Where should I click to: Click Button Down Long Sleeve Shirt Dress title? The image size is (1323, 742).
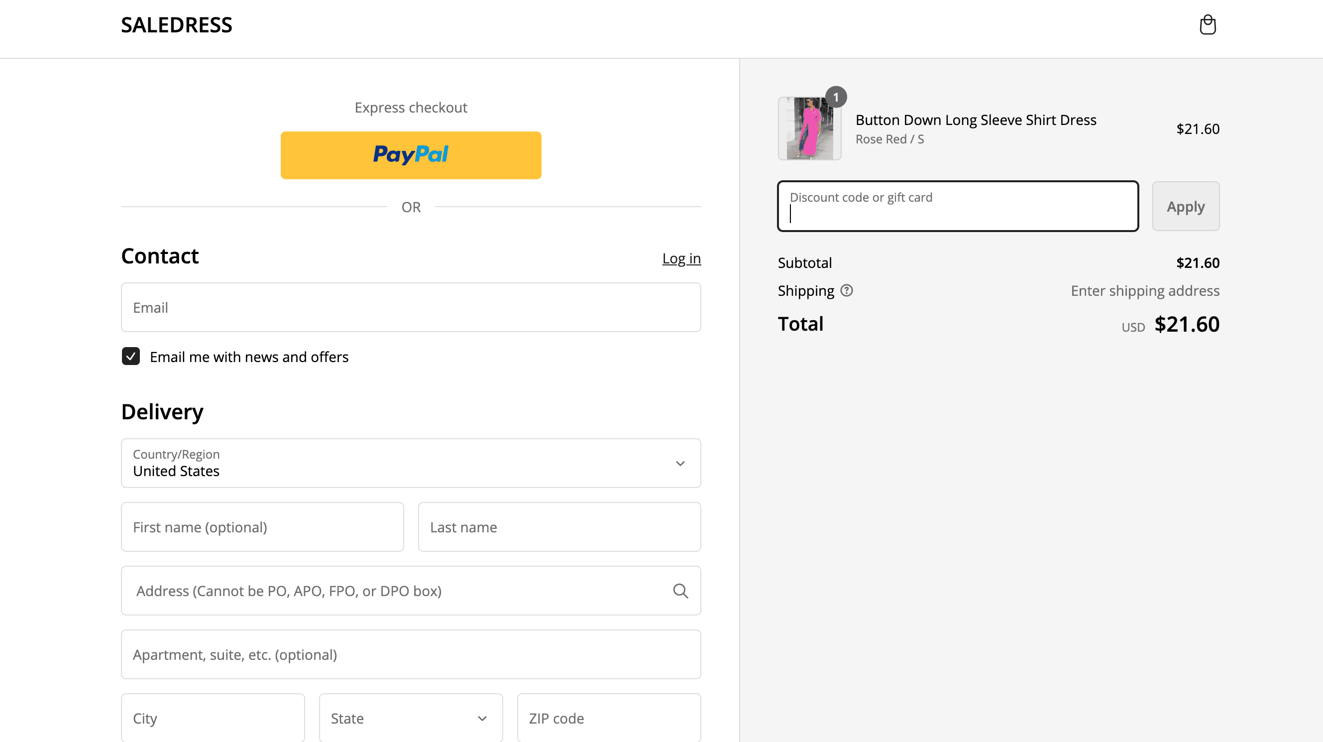click(976, 120)
